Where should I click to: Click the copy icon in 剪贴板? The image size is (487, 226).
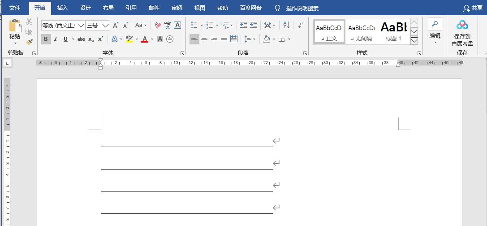(x=29, y=32)
